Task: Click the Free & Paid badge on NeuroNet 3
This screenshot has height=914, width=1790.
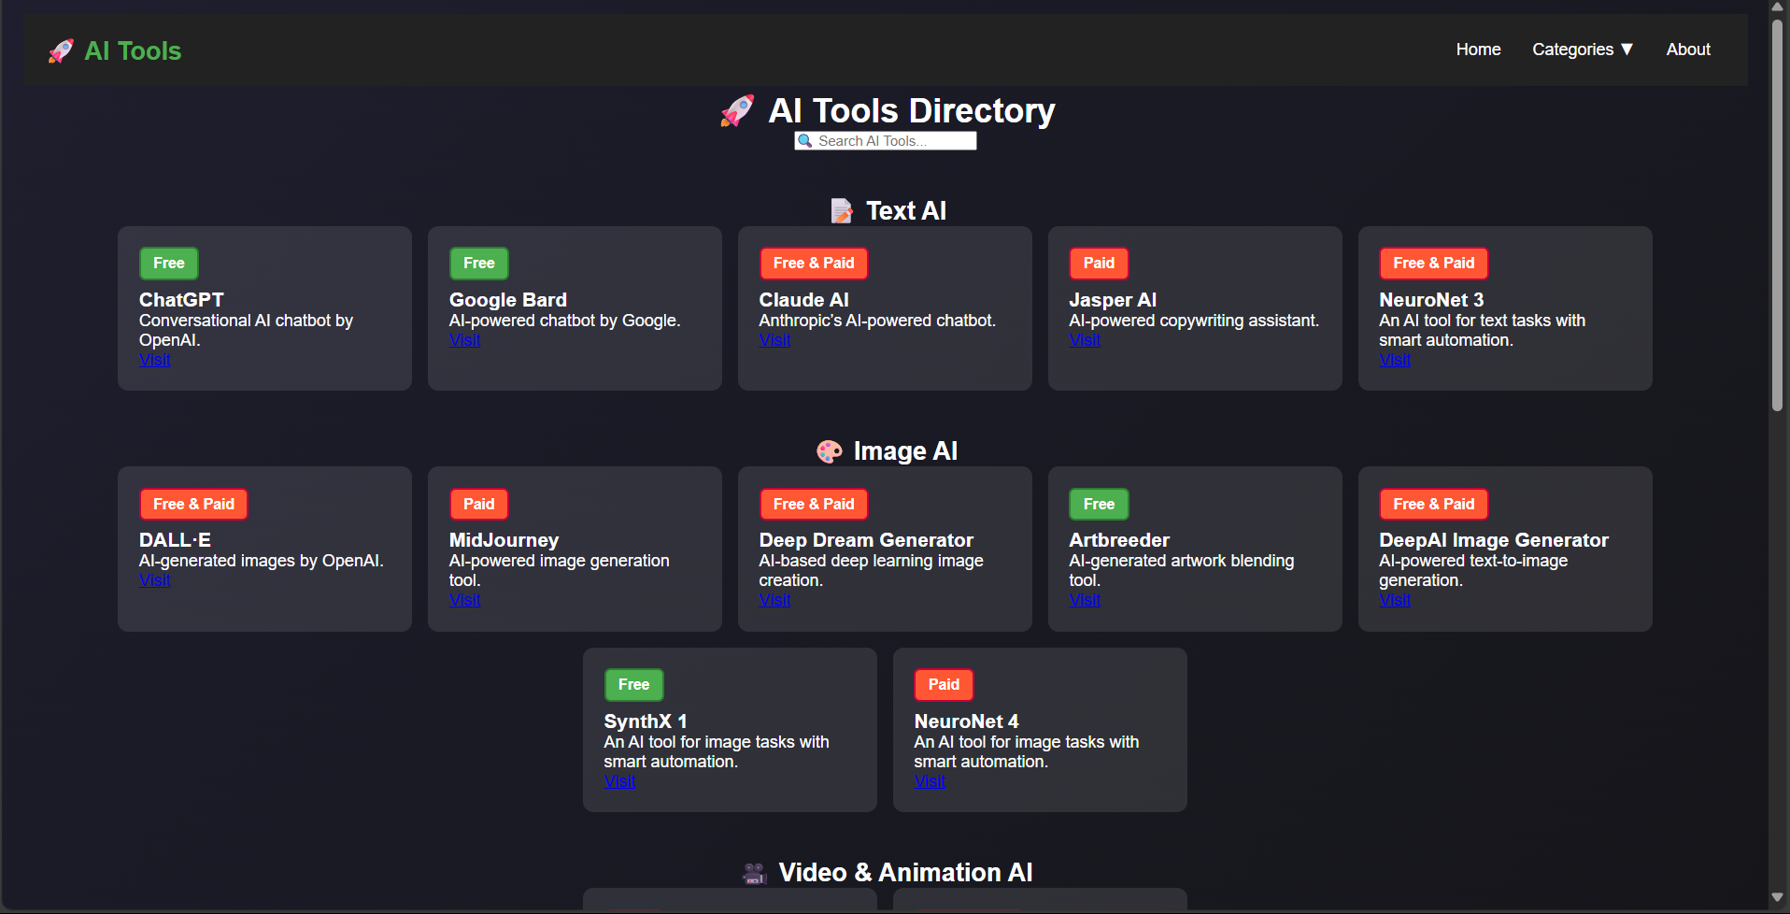Action: pos(1434,264)
